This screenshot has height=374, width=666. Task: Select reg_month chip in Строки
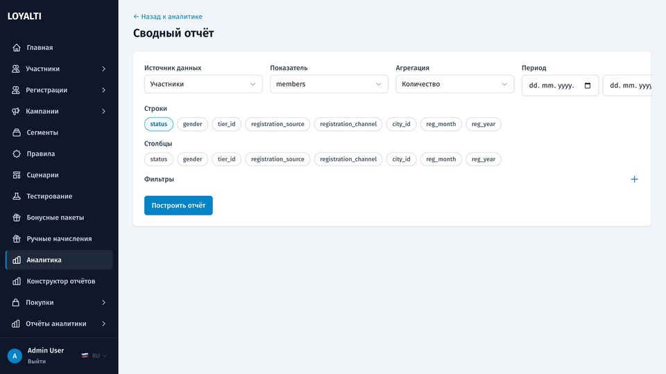coord(441,124)
